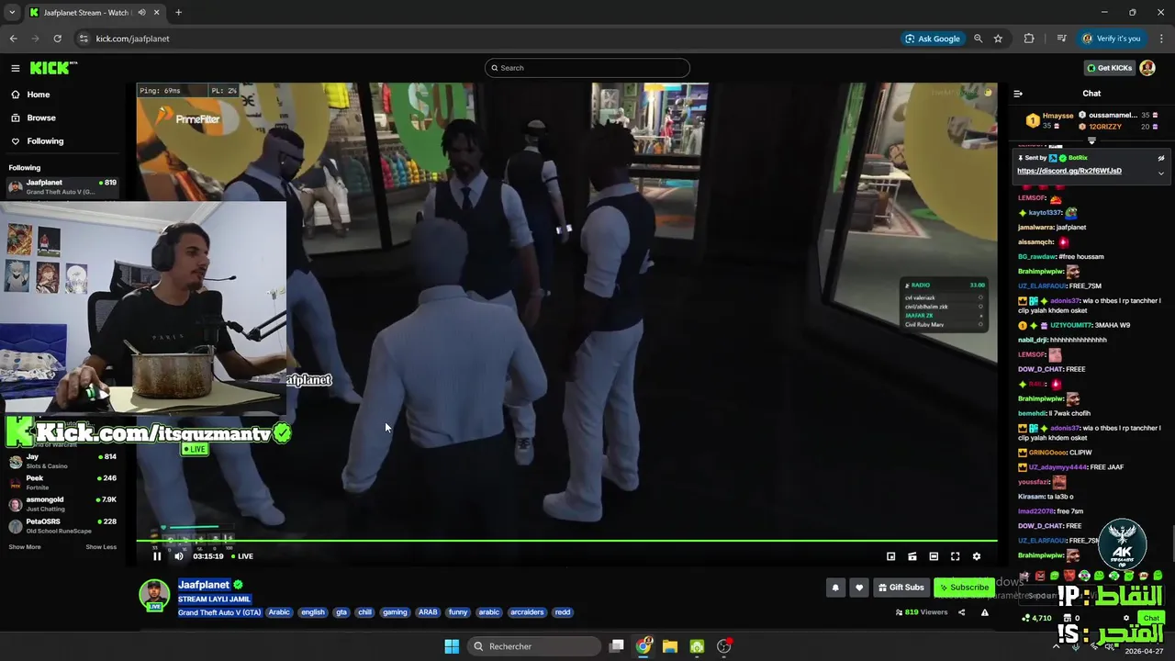Select the arcraiders tag
Viewport: 1175px width, 661px height.
coord(527,612)
